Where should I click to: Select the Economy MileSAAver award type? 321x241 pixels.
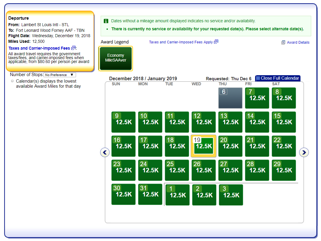point(116,58)
